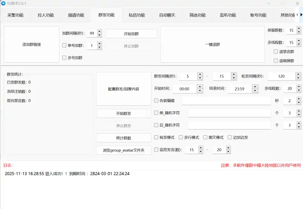303x209 pixels.
Task: Click the 前_随机字符 text input field
Action: point(230,113)
